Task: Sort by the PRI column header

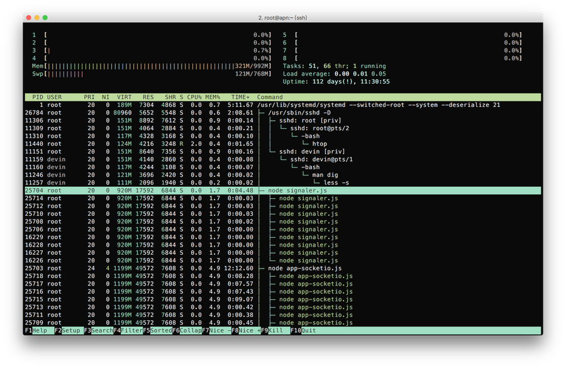Action: click(x=89, y=97)
